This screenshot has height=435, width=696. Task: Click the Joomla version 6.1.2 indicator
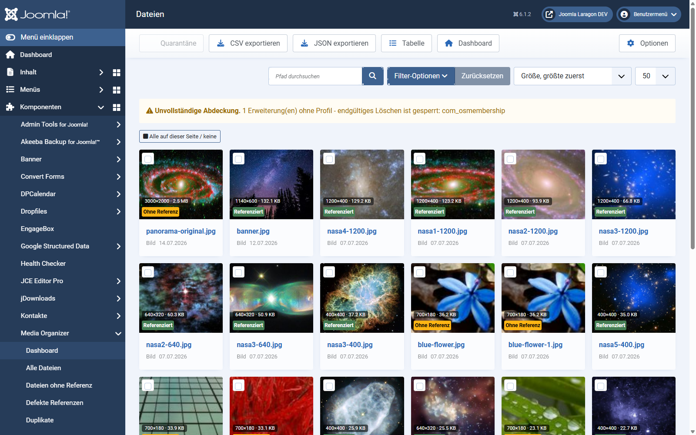tap(522, 14)
